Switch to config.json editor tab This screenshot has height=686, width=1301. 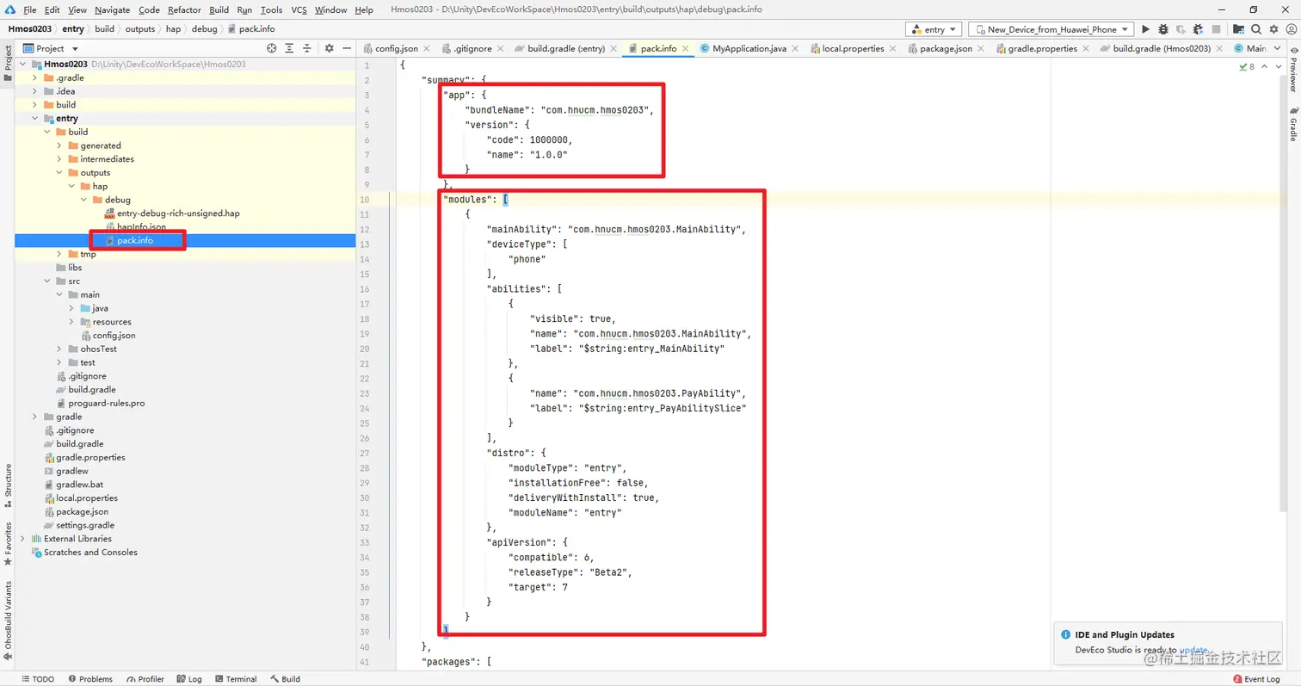tap(395, 48)
